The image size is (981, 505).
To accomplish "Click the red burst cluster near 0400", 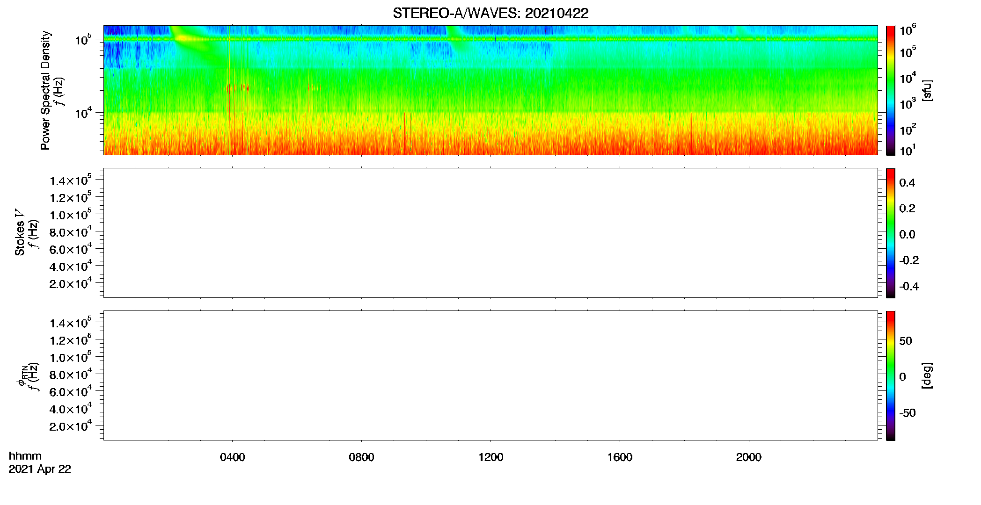I will tap(239, 87).
